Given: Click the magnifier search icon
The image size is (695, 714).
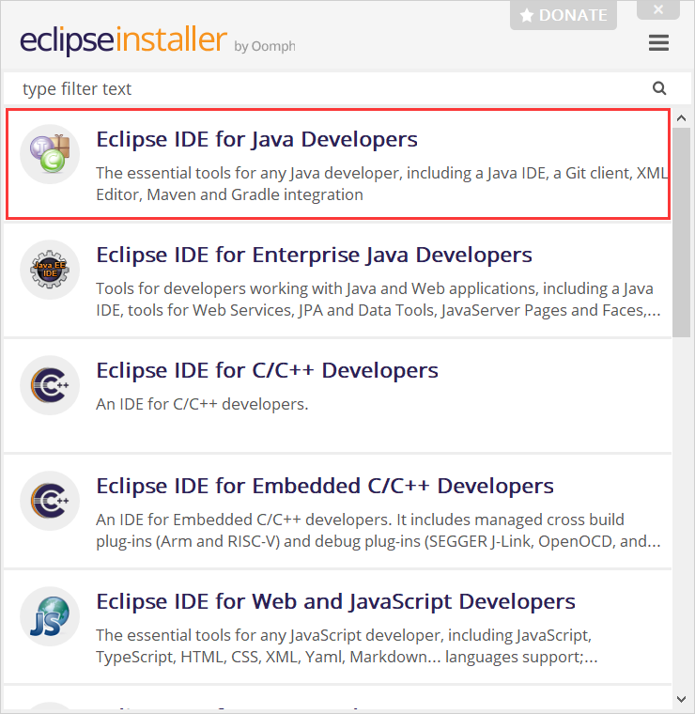Looking at the screenshot, I should coord(659,88).
